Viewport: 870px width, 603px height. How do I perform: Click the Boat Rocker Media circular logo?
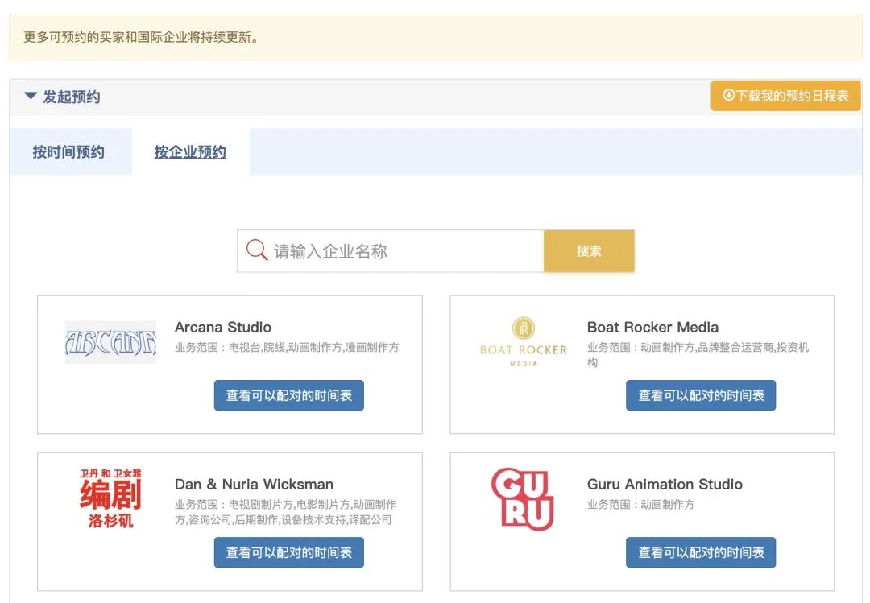point(524,328)
